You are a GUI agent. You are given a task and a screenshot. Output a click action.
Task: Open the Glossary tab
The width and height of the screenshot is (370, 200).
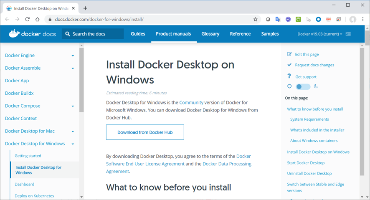[210, 34]
